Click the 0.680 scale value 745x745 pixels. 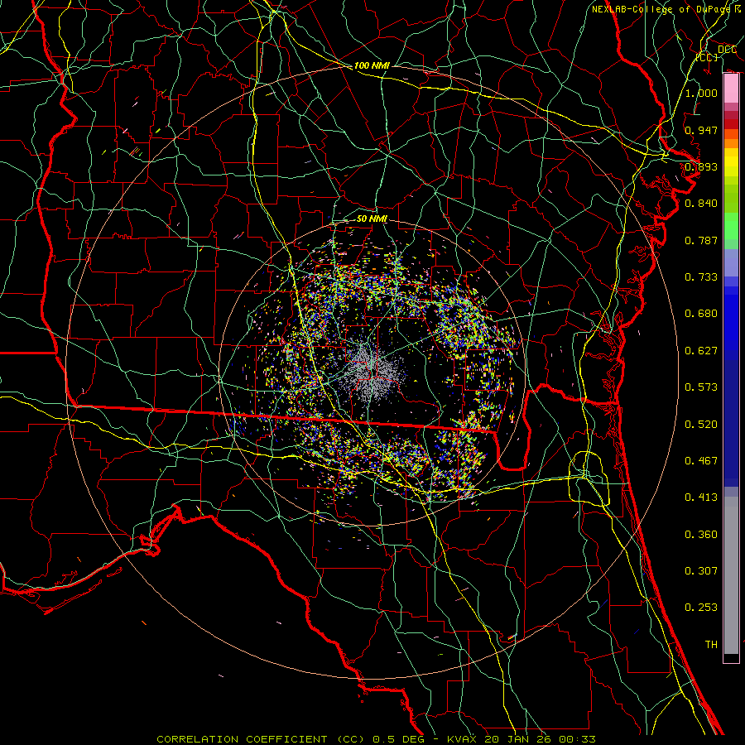pyautogui.click(x=701, y=313)
